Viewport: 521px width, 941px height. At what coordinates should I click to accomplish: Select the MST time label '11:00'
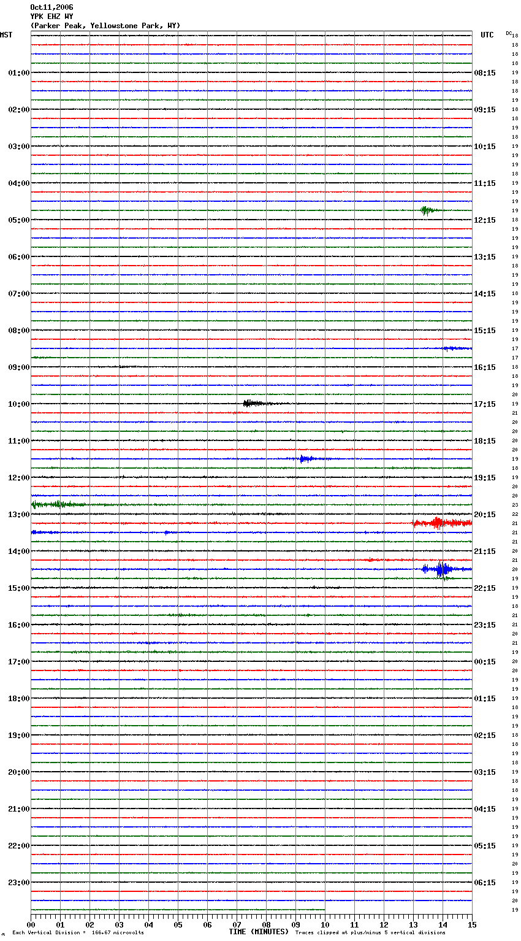(19, 441)
